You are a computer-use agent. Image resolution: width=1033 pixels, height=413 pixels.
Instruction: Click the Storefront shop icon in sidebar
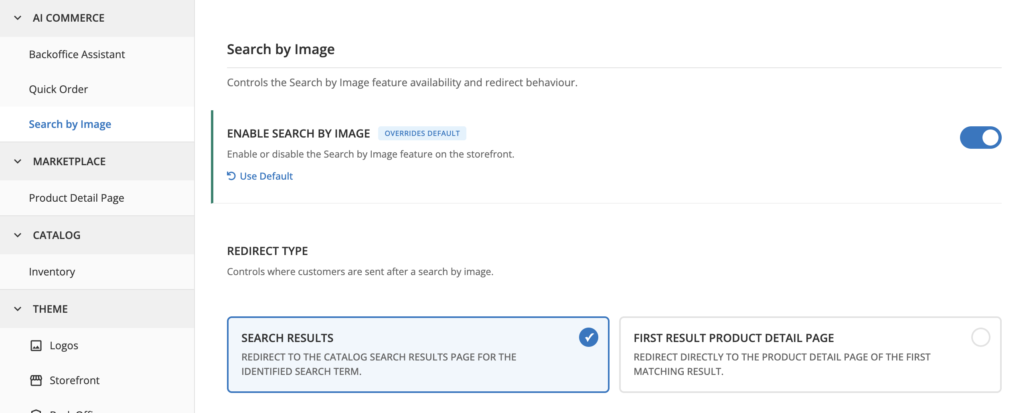tap(36, 380)
